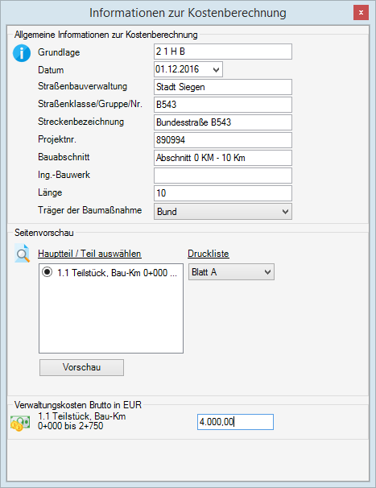Image resolution: width=376 pixels, height=488 pixels.
Task: Click the Seitenvorschau group heading
Action: click(x=44, y=233)
